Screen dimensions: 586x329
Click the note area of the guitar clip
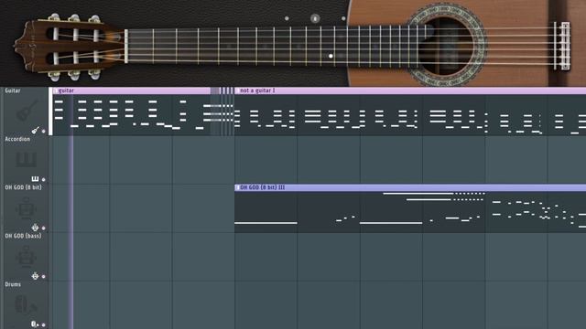click(x=132, y=114)
